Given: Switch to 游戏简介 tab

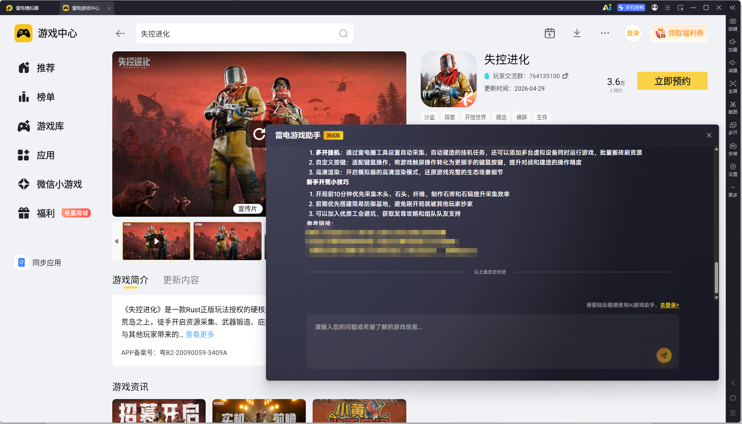Looking at the screenshot, I should [130, 280].
